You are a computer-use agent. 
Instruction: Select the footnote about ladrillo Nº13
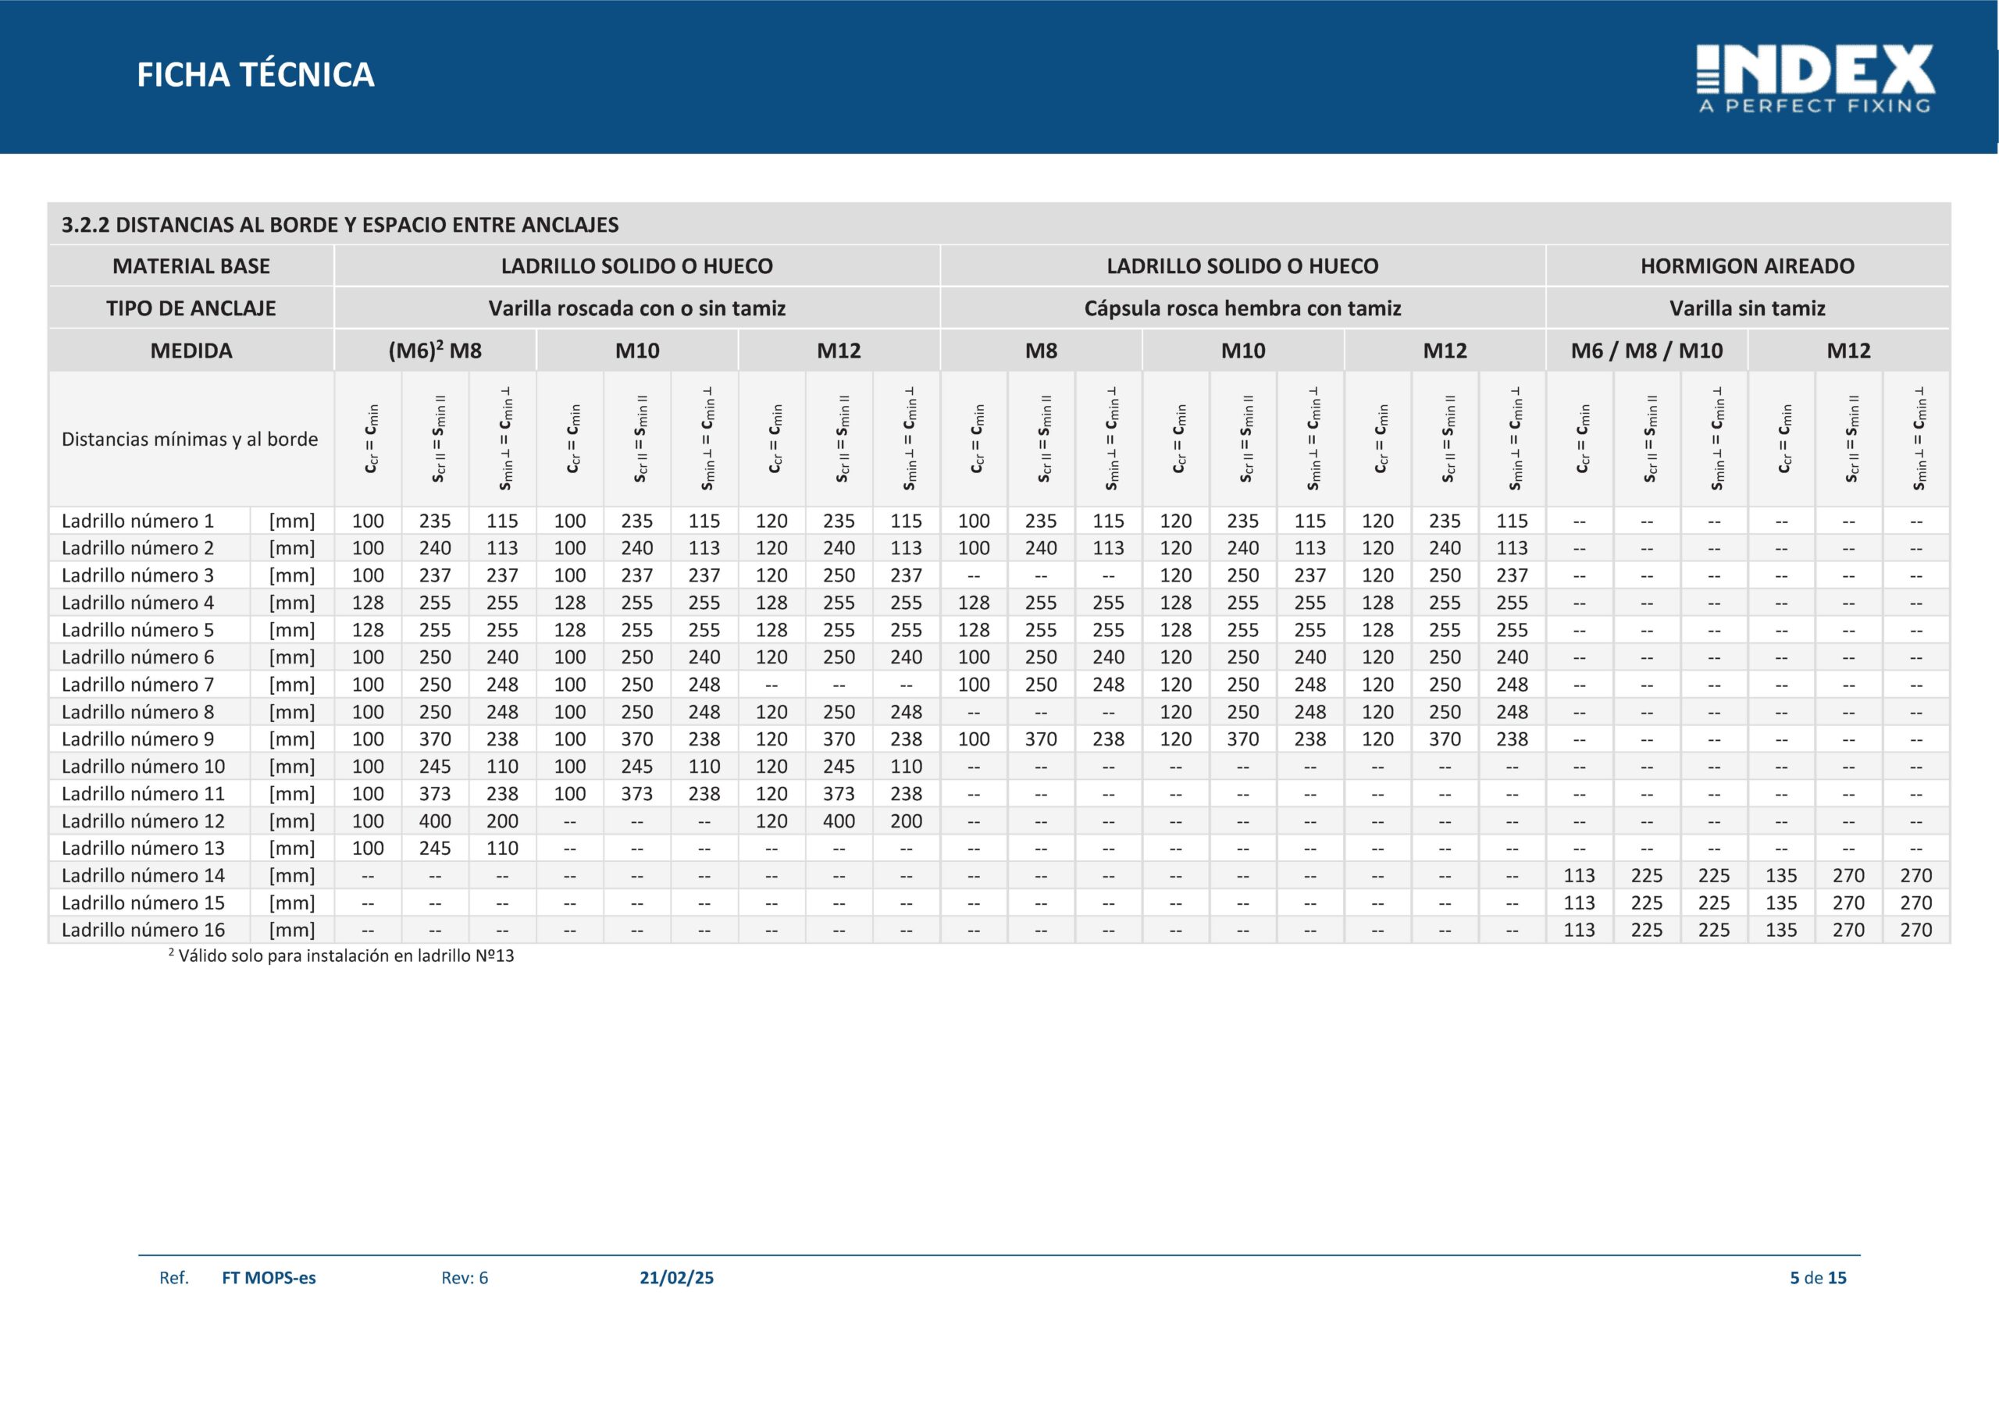341,955
